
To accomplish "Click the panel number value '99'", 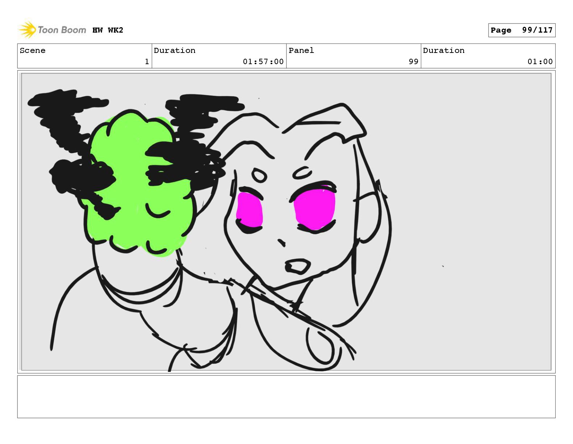I will pyautogui.click(x=414, y=62).
